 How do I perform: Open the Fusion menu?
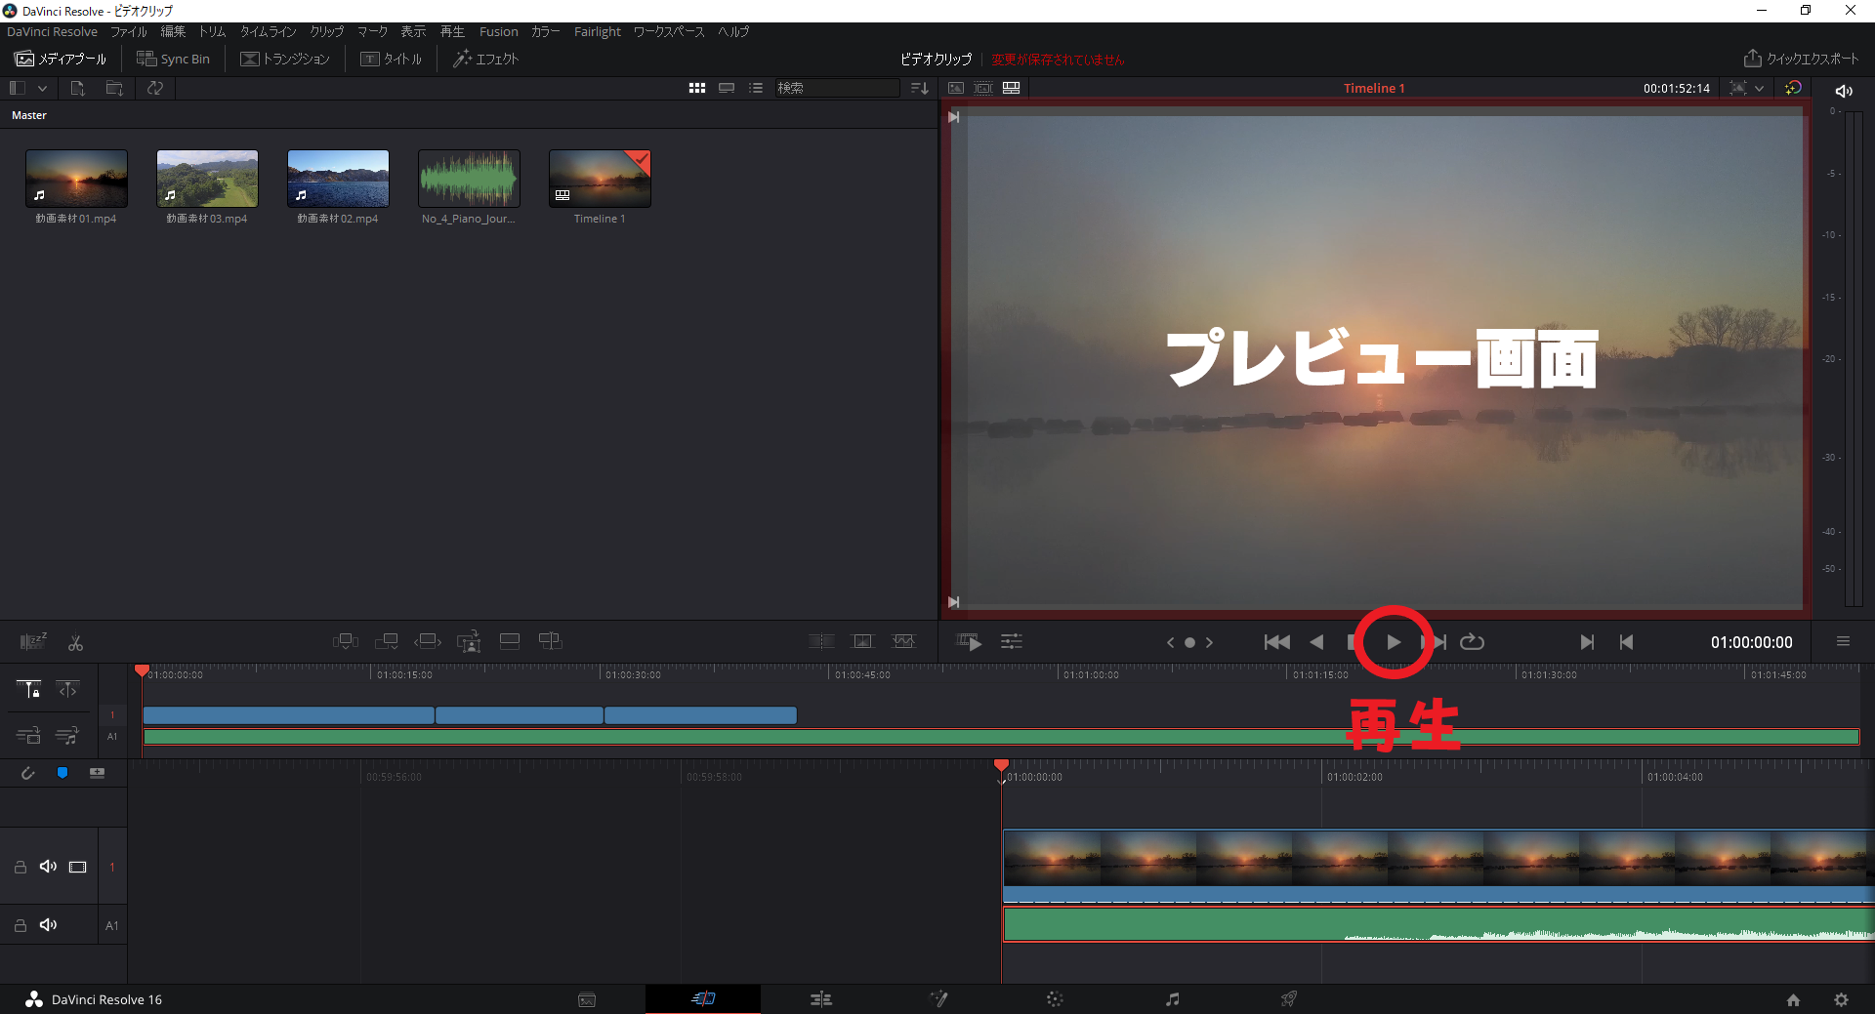[498, 31]
